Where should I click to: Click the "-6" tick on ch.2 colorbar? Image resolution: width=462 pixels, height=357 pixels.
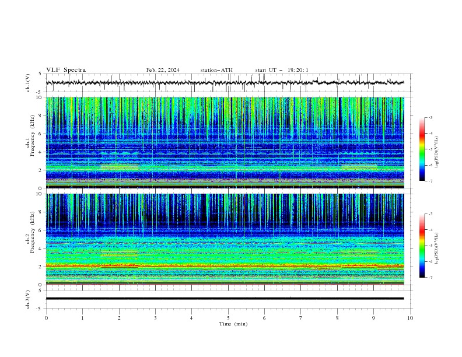[430, 261]
